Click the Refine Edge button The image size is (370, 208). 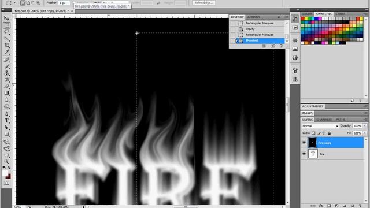pos(204,2)
